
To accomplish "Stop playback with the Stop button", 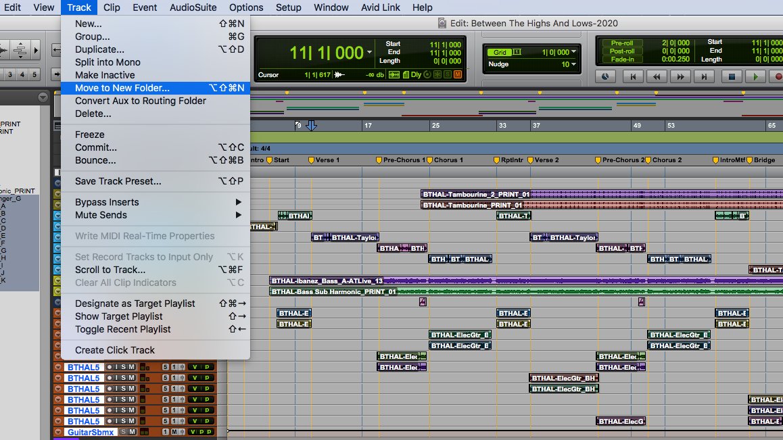I will click(x=732, y=76).
